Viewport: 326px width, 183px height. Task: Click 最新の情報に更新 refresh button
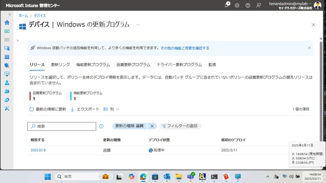48,109
